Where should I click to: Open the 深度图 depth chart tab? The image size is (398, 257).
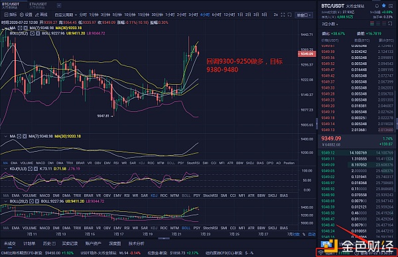pyautogui.click(x=115, y=244)
